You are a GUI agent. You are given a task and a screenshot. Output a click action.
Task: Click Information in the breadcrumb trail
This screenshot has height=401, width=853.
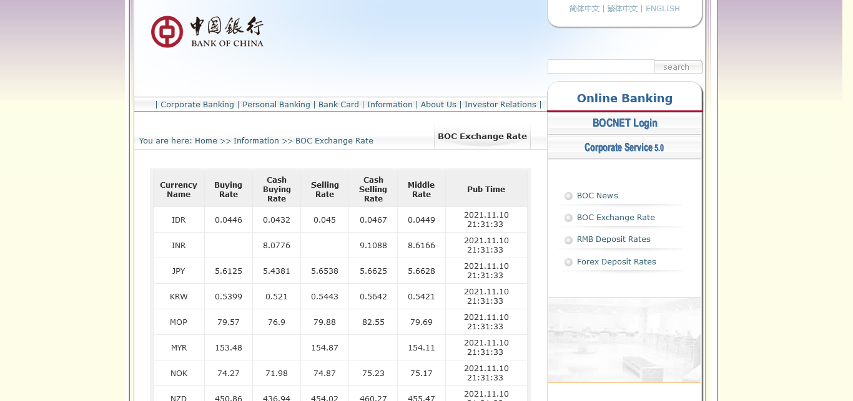pyautogui.click(x=256, y=141)
